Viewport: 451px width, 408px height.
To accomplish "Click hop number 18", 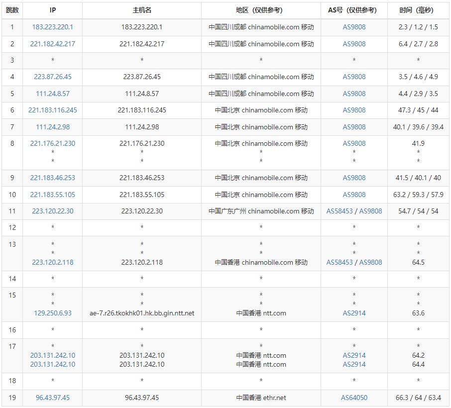I will [12, 381].
